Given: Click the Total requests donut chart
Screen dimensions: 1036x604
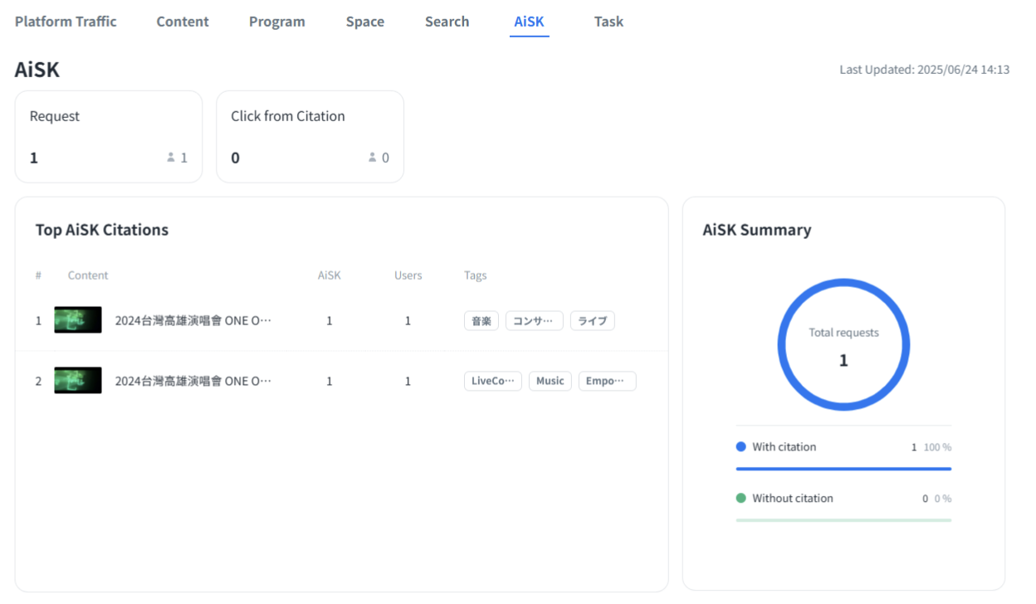Looking at the screenshot, I should (843, 344).
